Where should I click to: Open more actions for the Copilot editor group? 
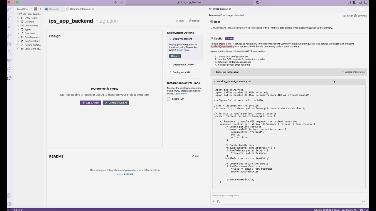click(367, 9)
